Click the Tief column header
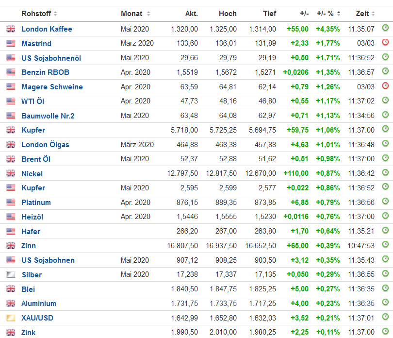This screenshot has width=393, height=338. 269,14
